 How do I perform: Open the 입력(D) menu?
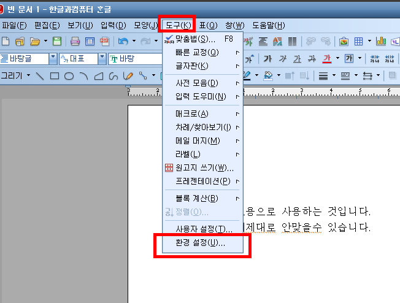click(x=113, y=25)
